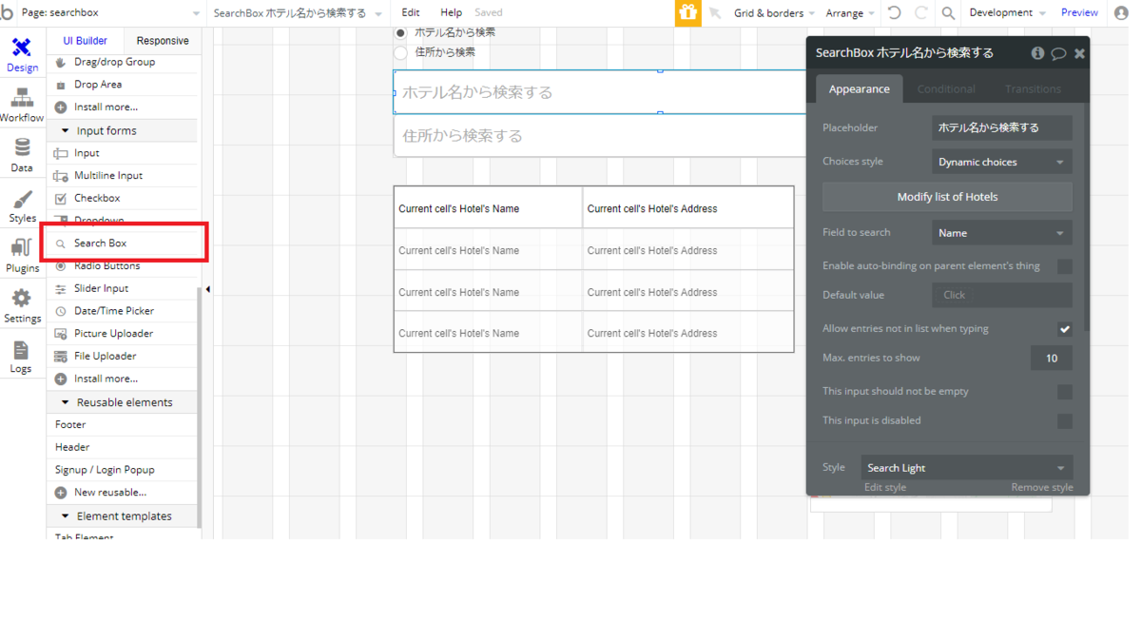
Task: Click the Remove style link
Action: pos(1042,488)
